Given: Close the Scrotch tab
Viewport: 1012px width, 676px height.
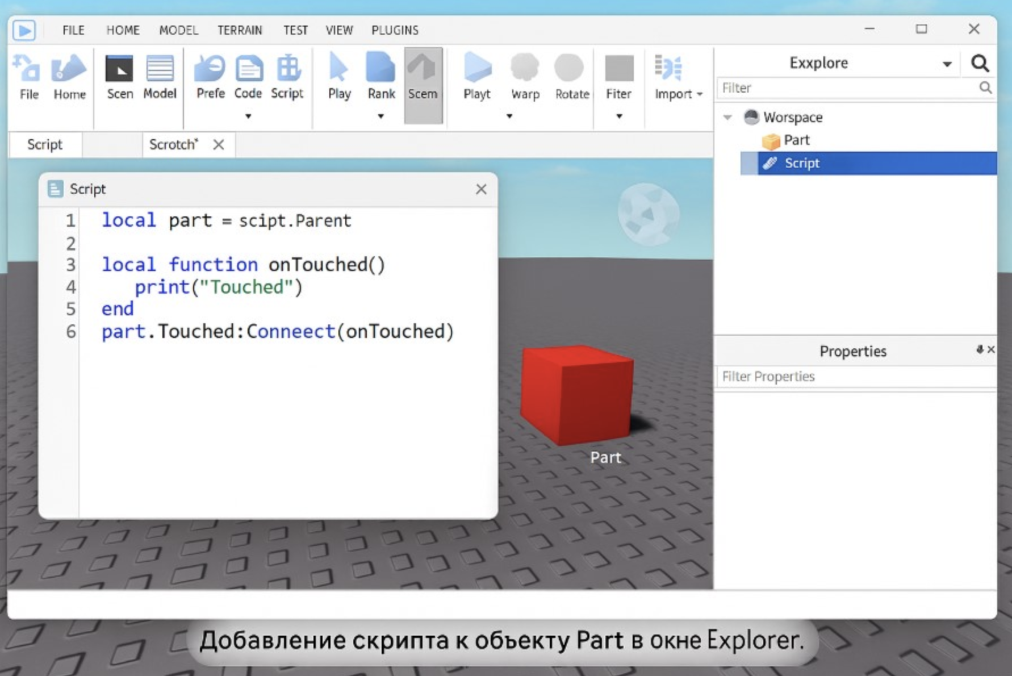Looking at the screenshot, I should coord(219,144).
